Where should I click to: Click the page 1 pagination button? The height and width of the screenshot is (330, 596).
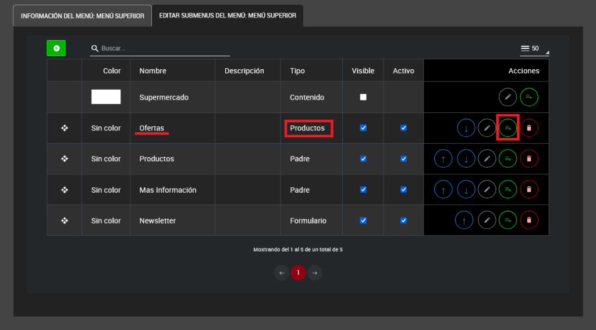pos(298,273)
